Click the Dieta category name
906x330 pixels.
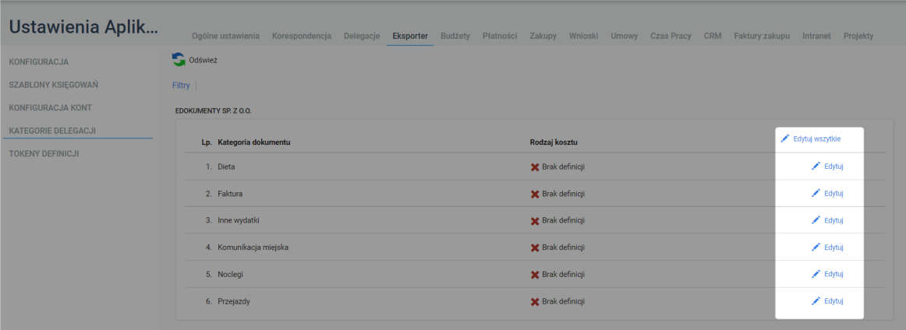[x=226, y=167]
